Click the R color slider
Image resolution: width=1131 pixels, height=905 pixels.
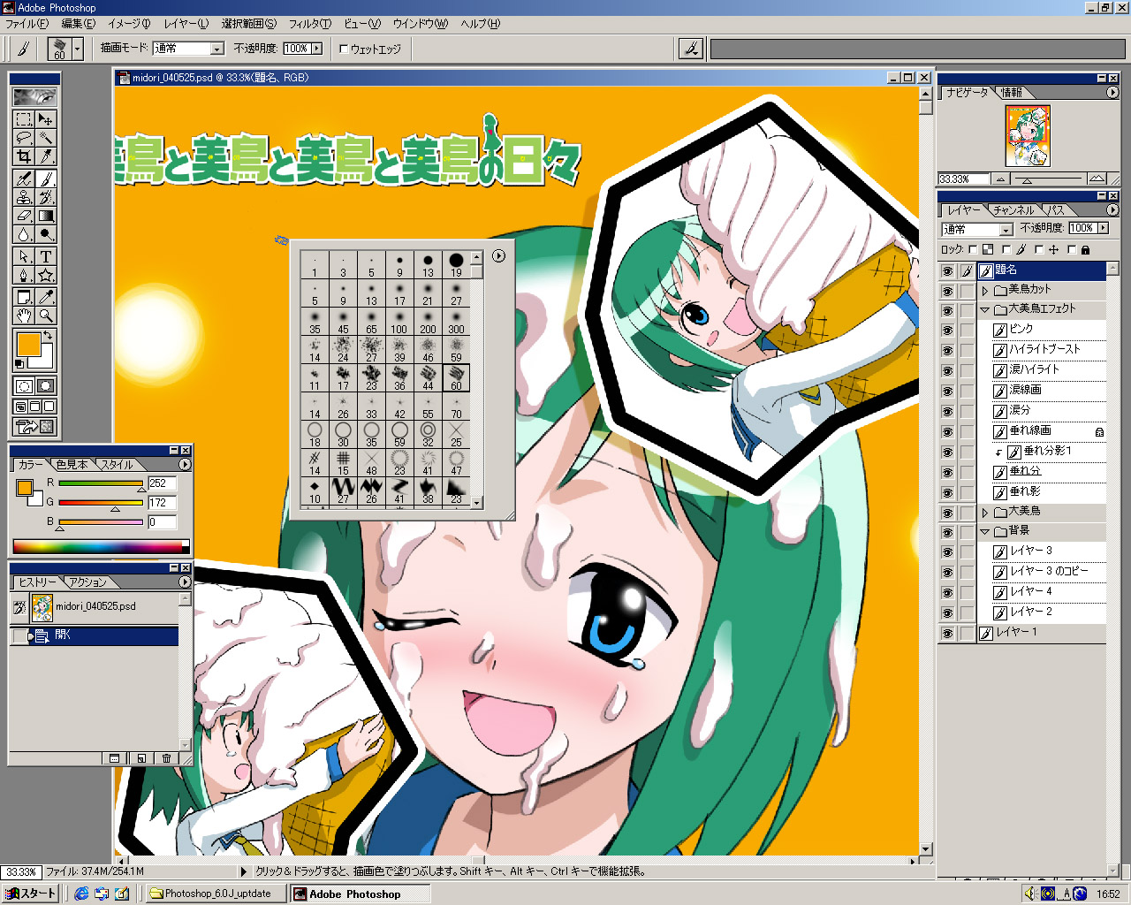point(101,483)
